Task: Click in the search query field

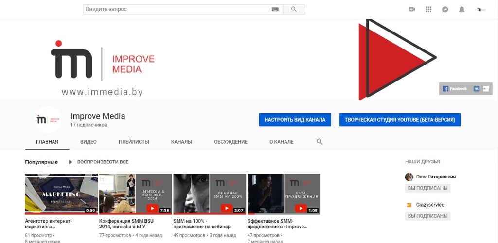Action: click(178, 9)
